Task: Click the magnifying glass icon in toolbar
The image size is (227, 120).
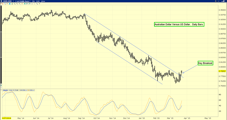Action: pos(5,4)
